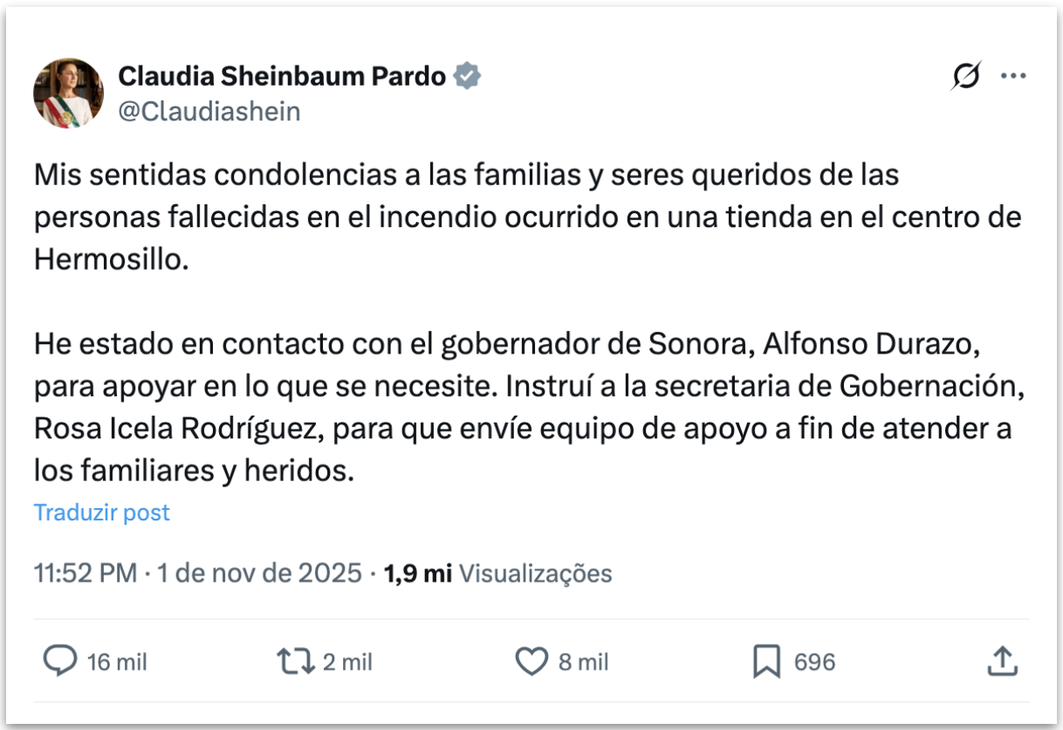The image size is (1063, 730).
Task: Click the Grok slashed-circle icon
Action: [966, 77]
